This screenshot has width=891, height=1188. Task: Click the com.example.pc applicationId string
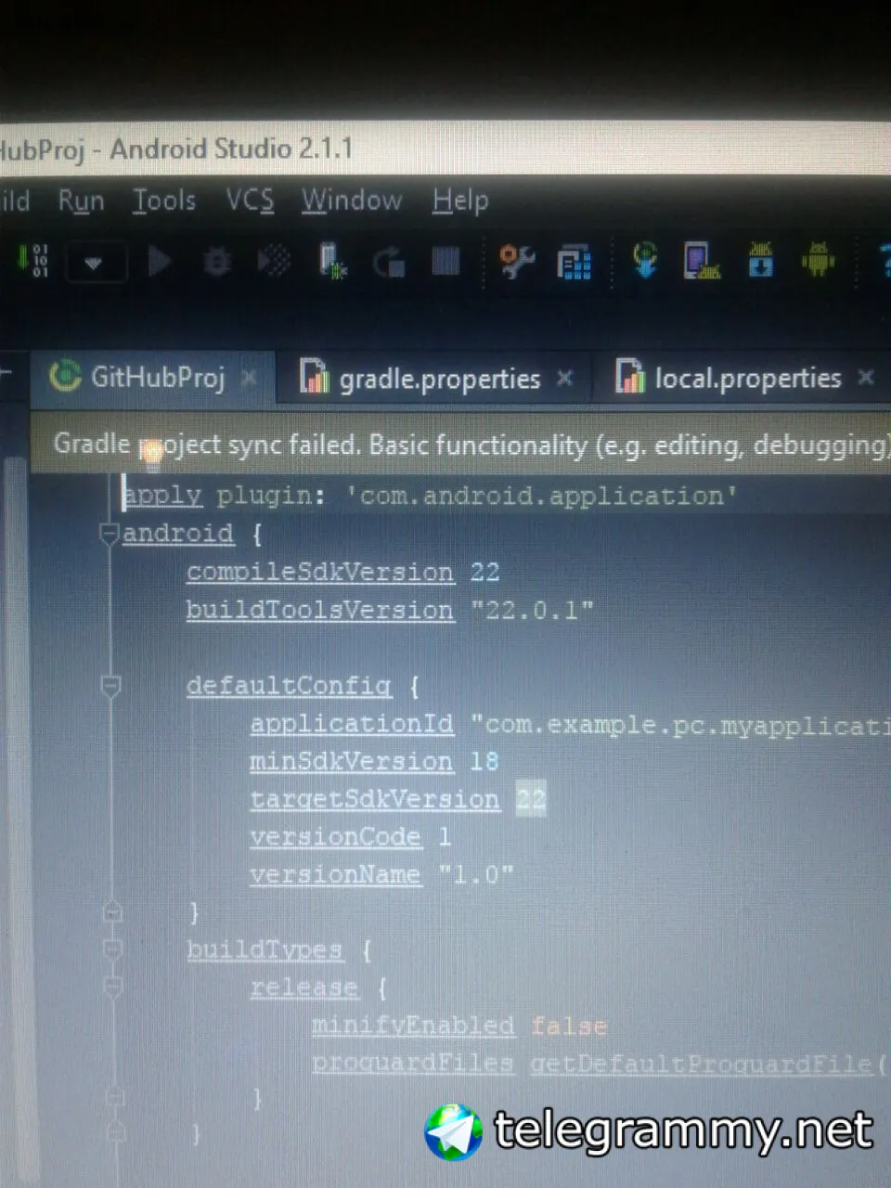[x=680, y=724]
